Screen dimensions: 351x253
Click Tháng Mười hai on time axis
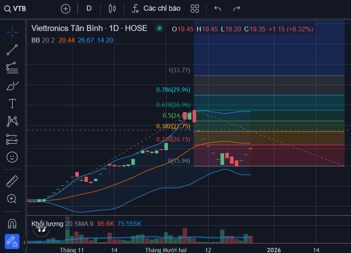click(x=166, y=250)
